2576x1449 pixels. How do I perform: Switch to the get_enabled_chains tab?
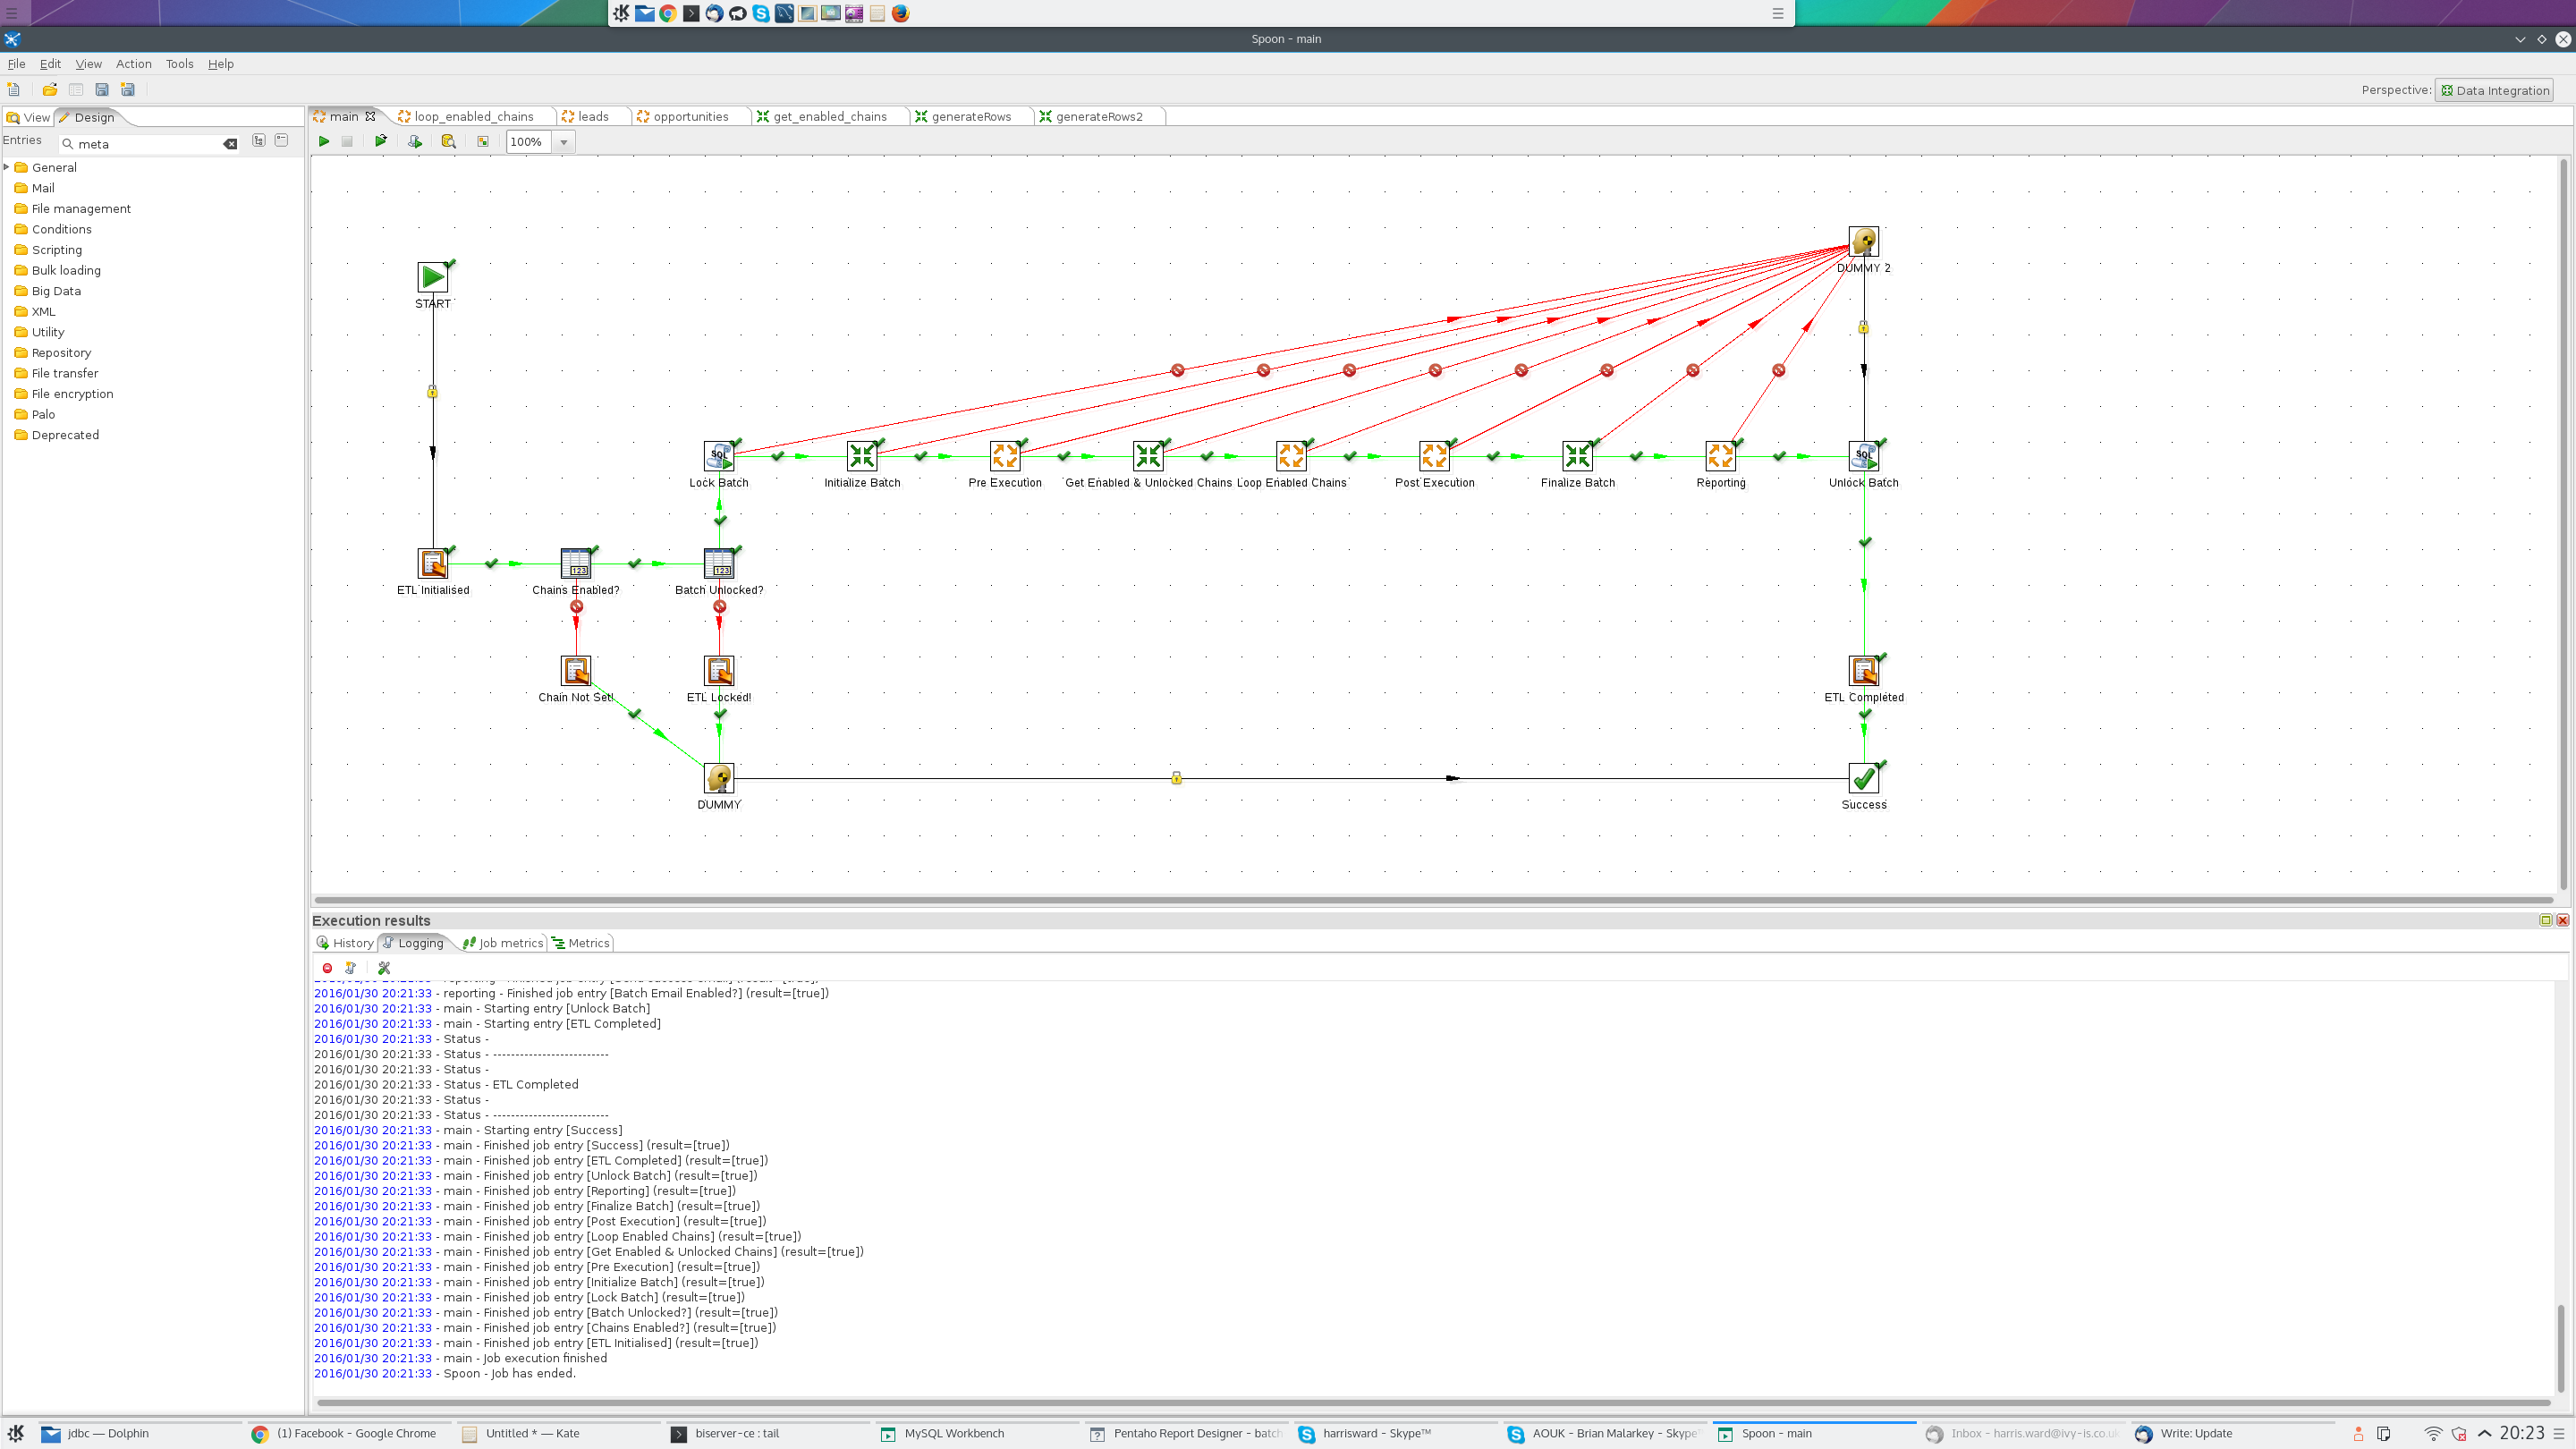point(822,117)
